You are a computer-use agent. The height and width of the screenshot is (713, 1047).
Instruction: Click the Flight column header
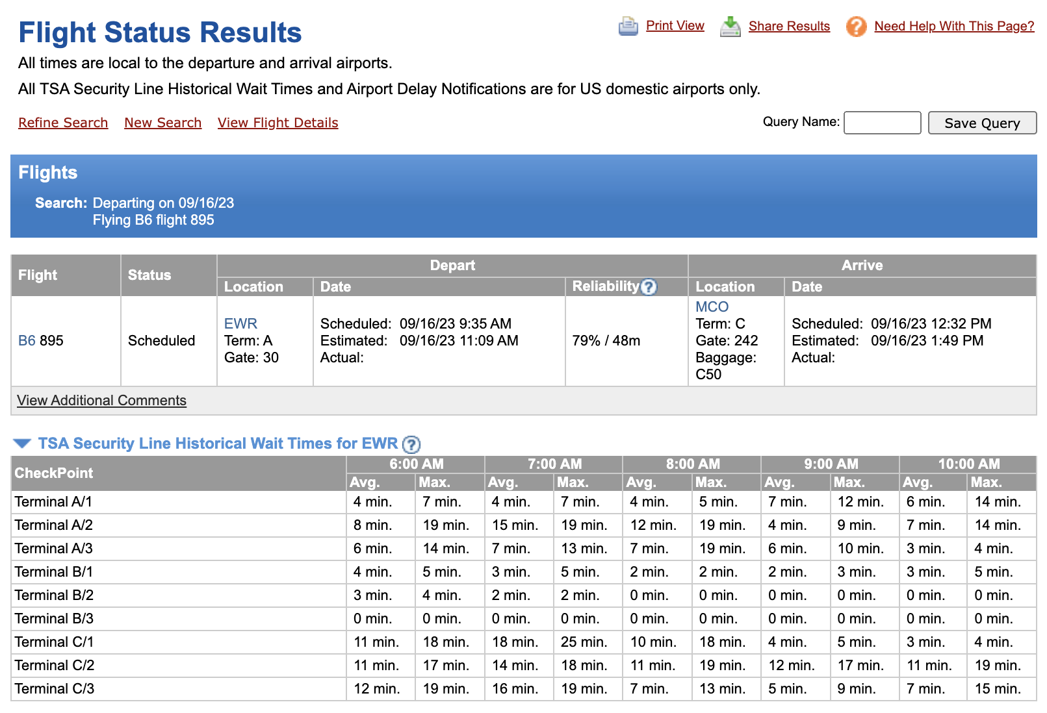coord(38,275)
